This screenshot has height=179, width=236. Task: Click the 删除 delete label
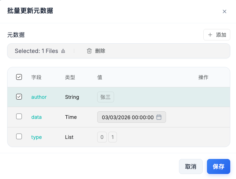[x=100, y=51]
